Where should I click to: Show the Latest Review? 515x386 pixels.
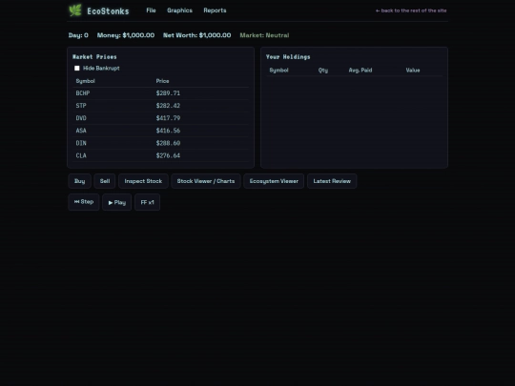pyautogui.click(x=332, y=181)
